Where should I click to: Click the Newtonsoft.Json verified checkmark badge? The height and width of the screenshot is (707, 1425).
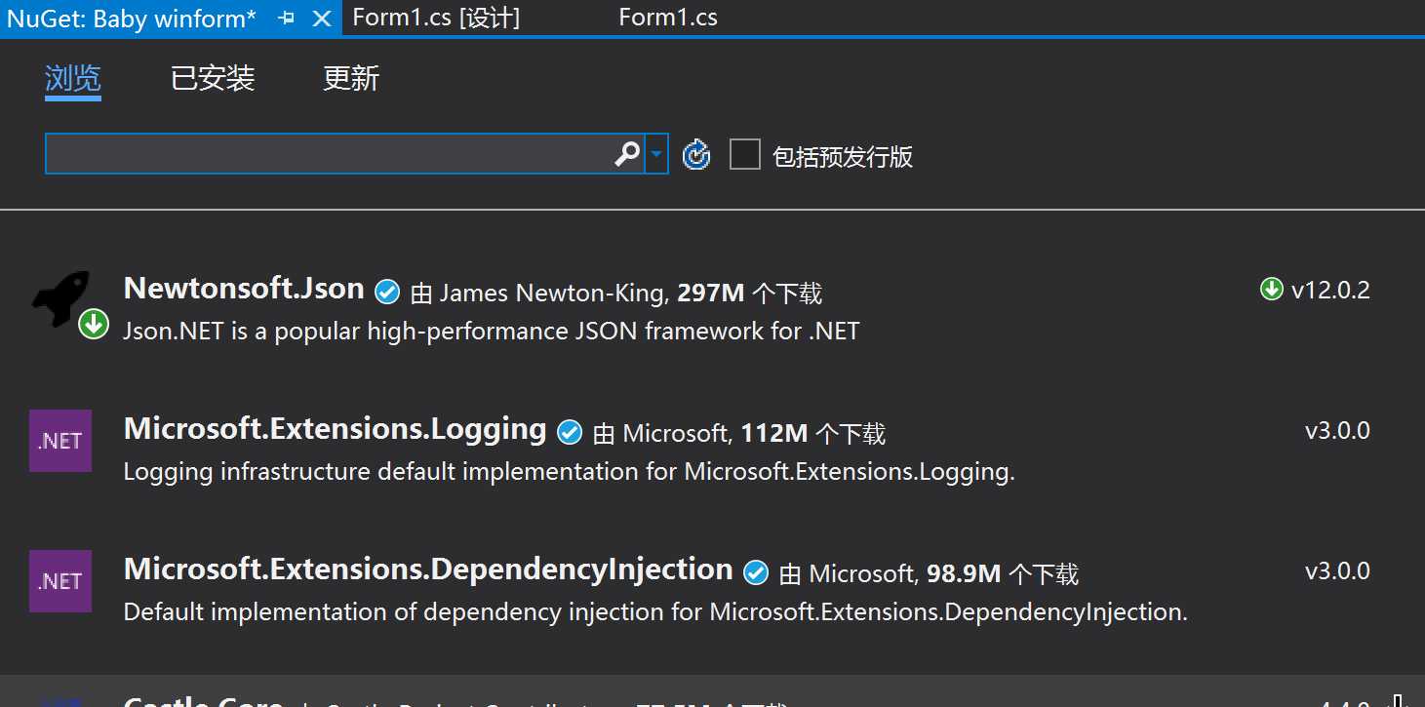point(387,291)
